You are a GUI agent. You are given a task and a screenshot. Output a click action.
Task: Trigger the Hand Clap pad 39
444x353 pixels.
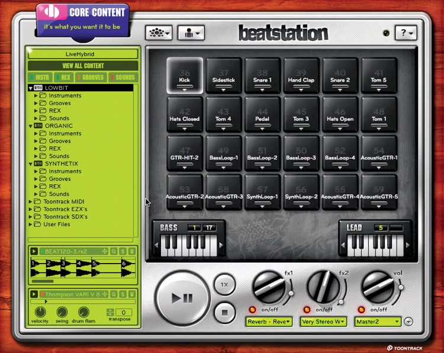point(301,75)
